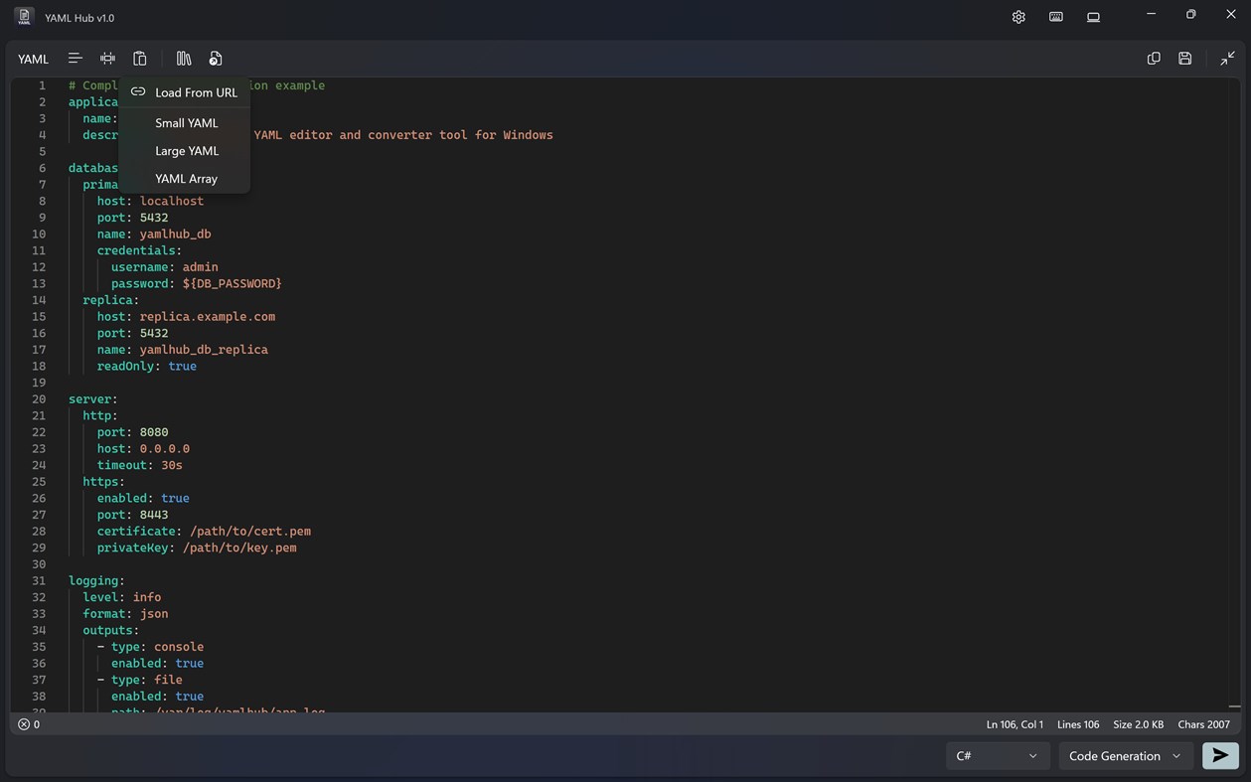This screenshot has height=782, width=1251.
Task: Select YAML Array sample
Action: point(184,179)
